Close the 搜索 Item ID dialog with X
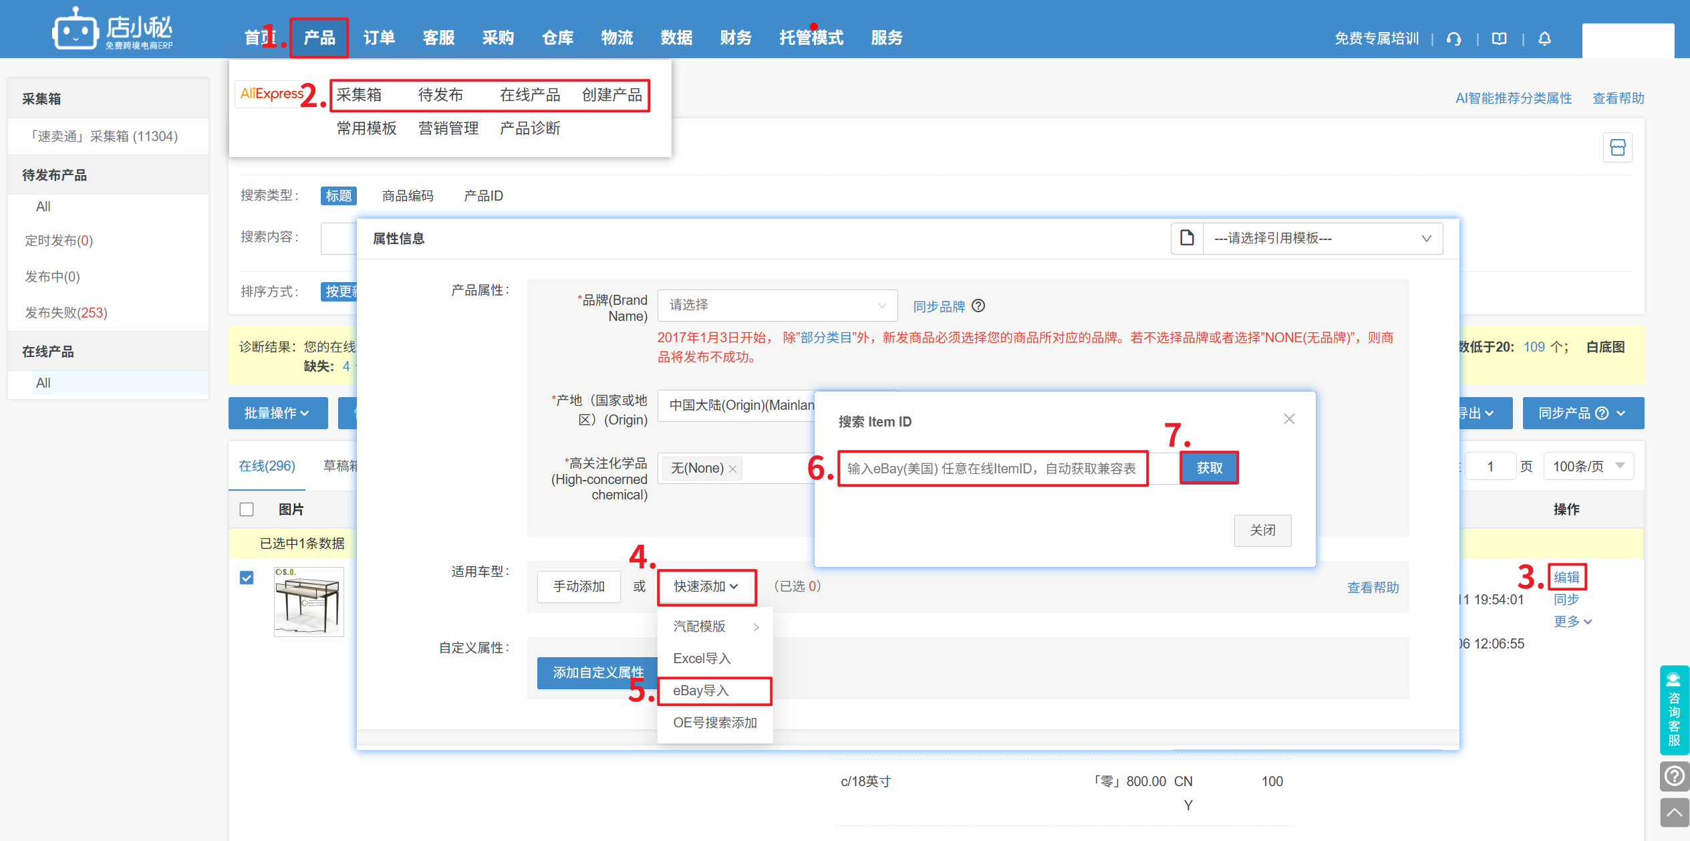 [1289, 419]
